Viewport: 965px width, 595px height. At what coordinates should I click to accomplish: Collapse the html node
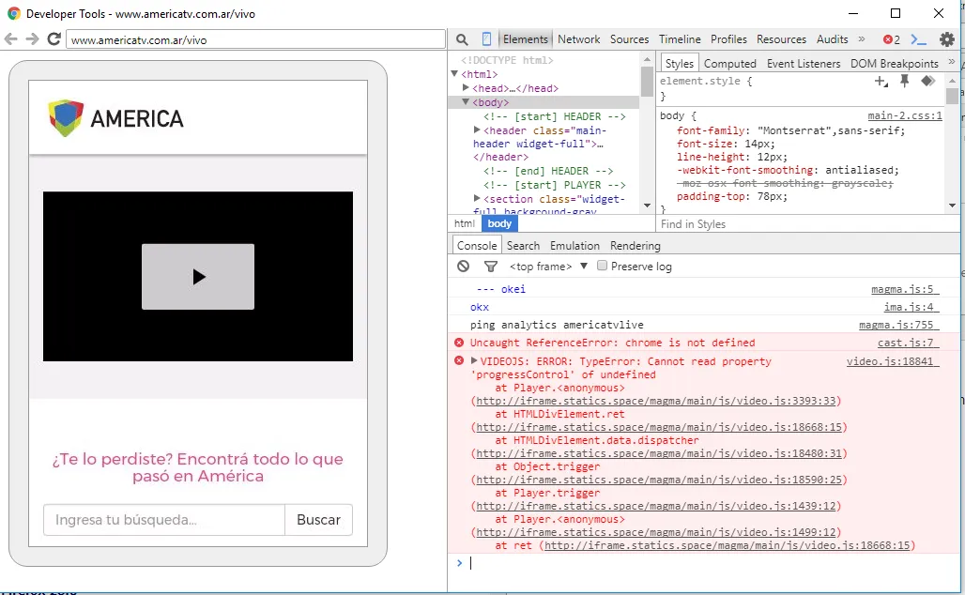pyautogui.click(x=454, y=74)
